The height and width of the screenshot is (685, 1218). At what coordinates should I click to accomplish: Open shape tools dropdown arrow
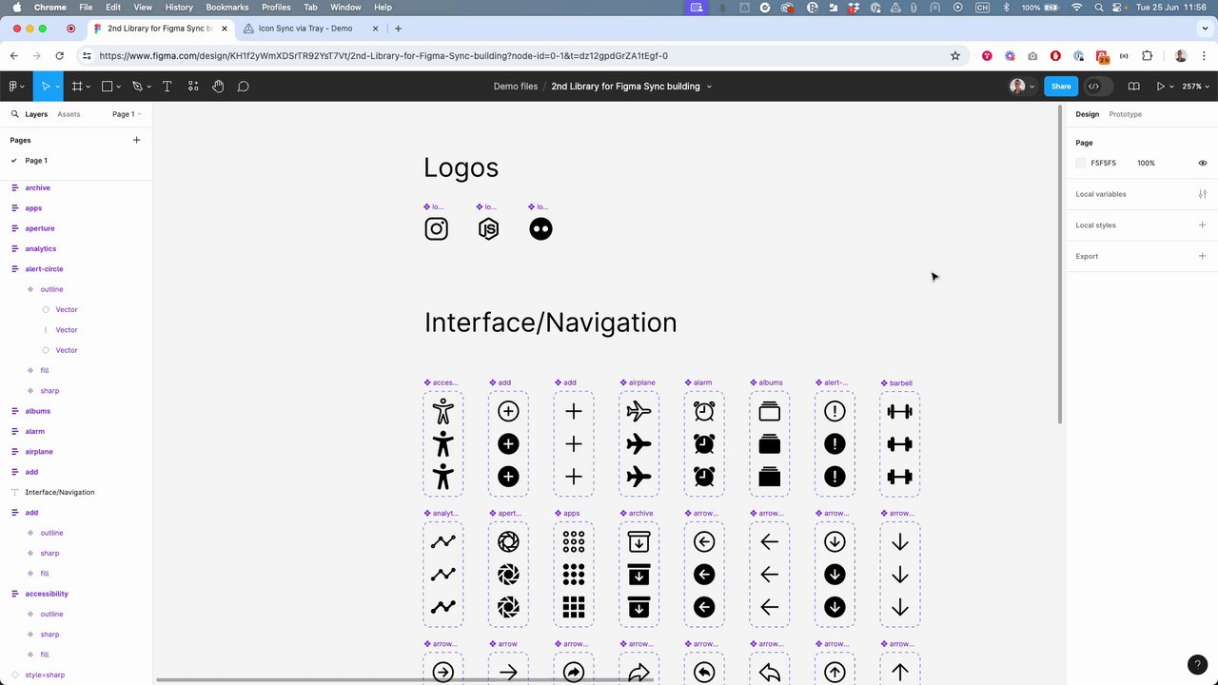(x=119, y=88)
